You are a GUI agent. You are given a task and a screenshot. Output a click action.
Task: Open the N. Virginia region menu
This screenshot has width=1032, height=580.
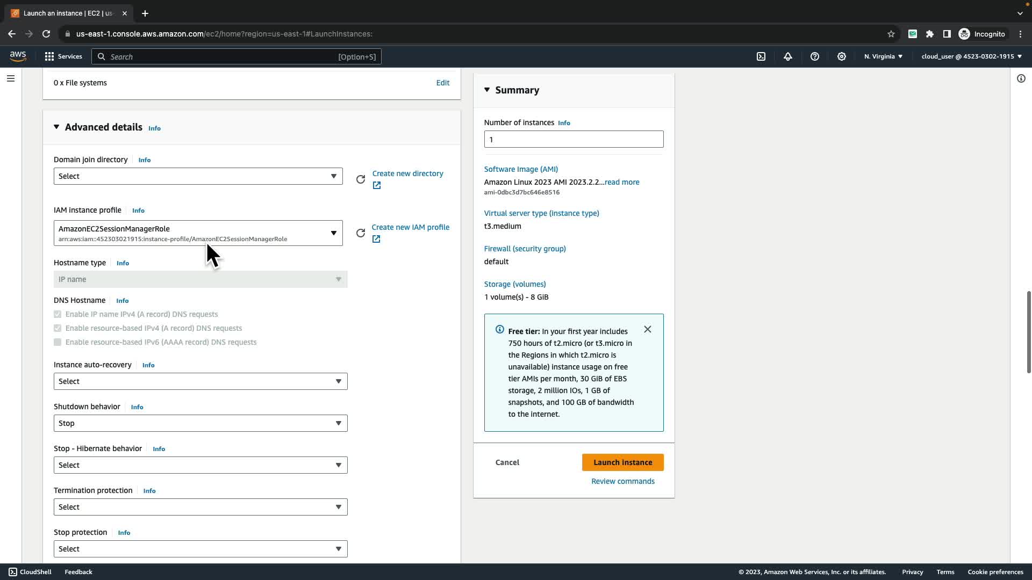[x=883, y=56]
